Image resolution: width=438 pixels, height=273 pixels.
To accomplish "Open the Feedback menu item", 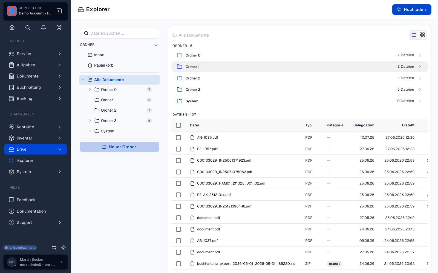I will pyautogui.click(x=36, y=200).
